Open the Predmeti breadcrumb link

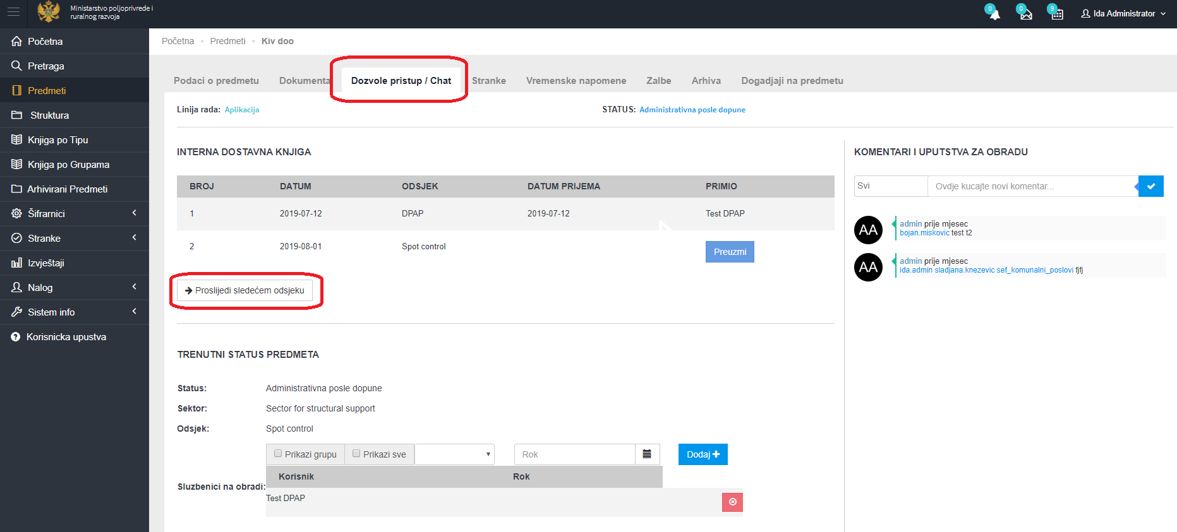[x=227, y=41]
